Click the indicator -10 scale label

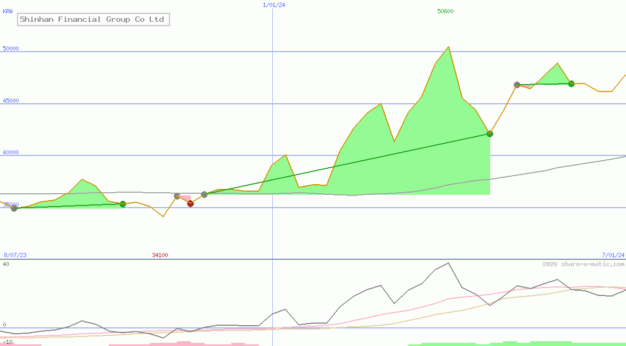pos(7,342)
